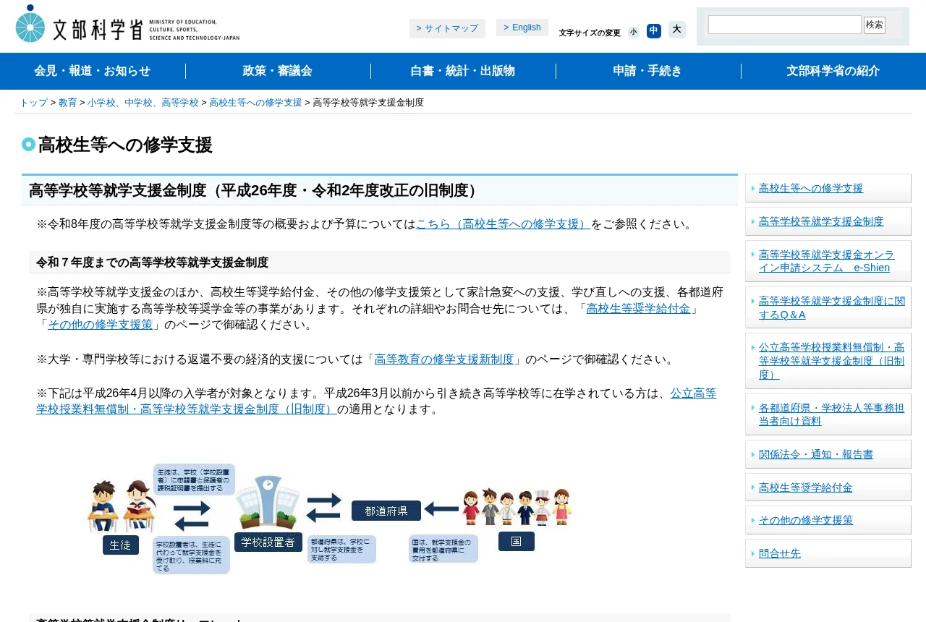Image resolution: width=926 pixels, height=622 pixels.
Task: Follow the こちら（高校生等への修学支援） link
Action: [504, 224]
